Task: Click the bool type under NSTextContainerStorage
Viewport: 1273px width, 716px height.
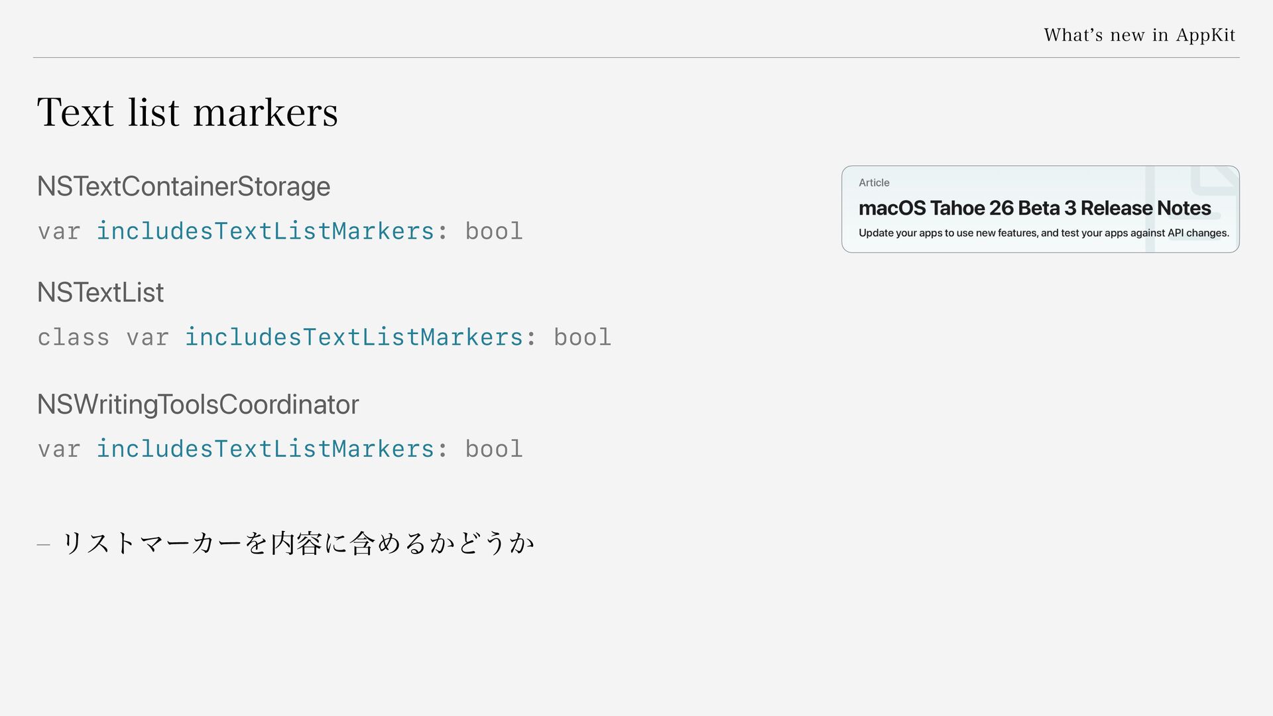Action: [x=494, y=231]
